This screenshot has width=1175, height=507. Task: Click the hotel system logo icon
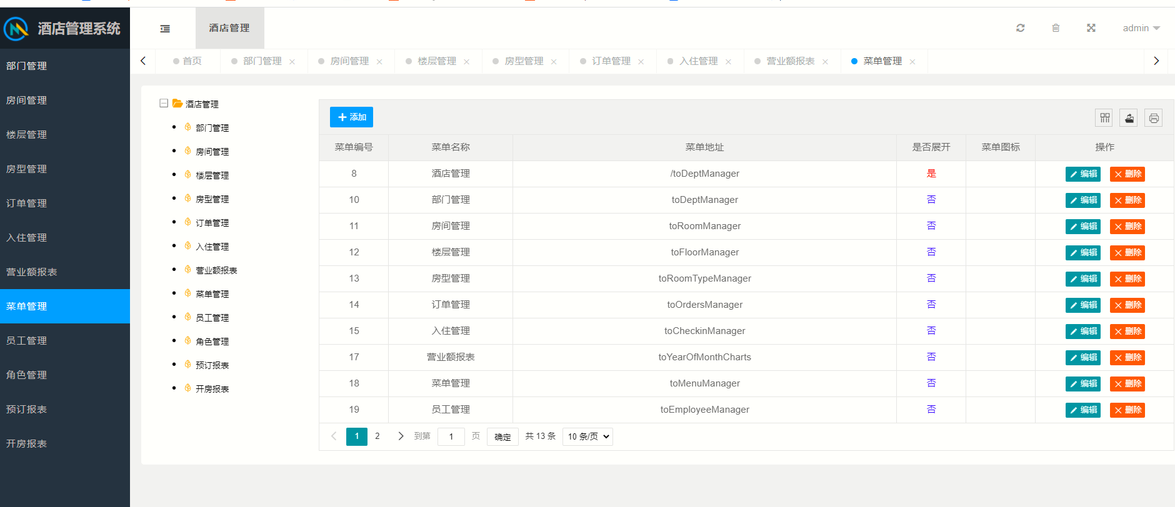click(x=16, y=28)
